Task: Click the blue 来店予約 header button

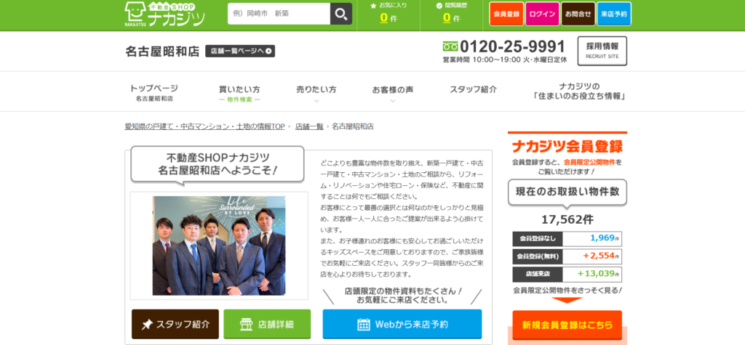Action: pos(615,14)
